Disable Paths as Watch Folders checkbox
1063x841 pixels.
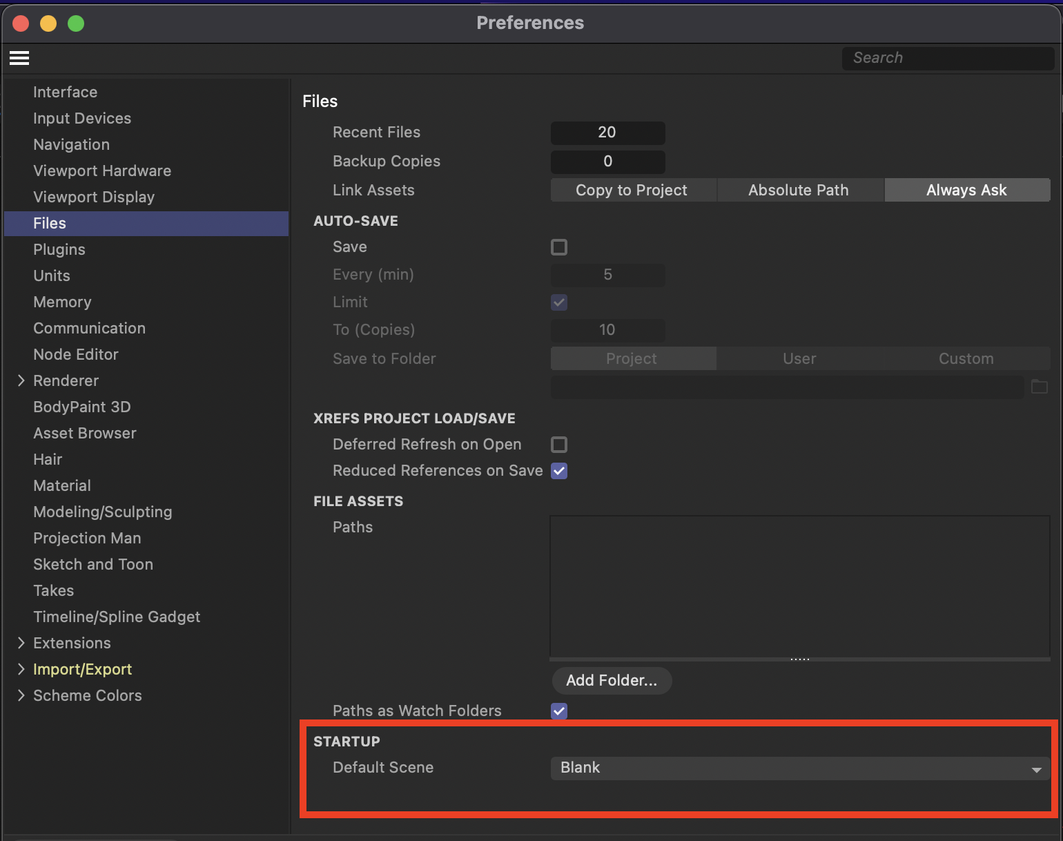(x=559, y=711)
